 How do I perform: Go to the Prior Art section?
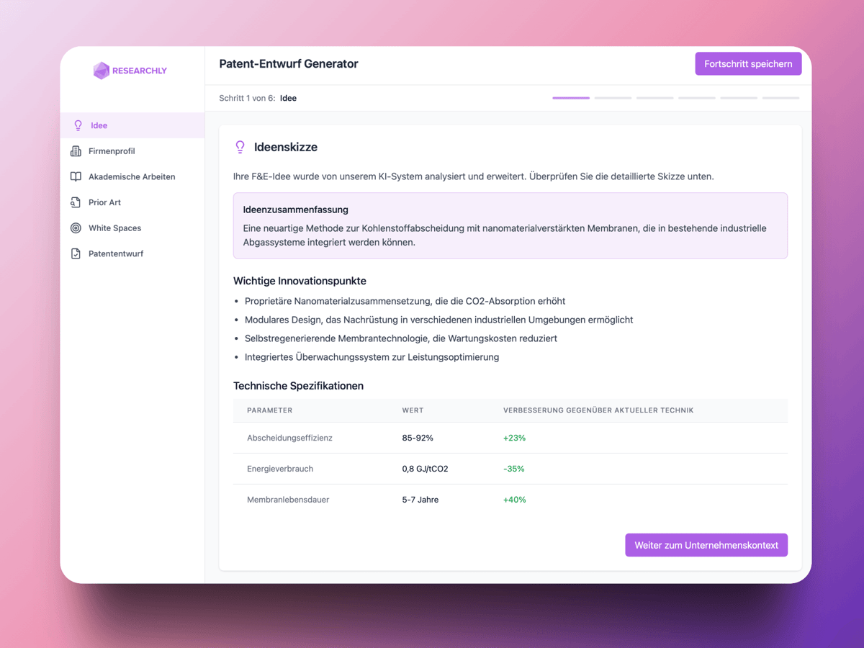tap(104, 202)
